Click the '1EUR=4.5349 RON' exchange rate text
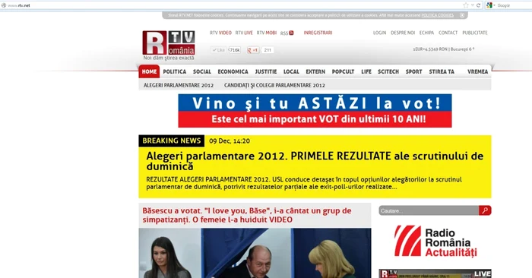 click(x=430, y=49)
